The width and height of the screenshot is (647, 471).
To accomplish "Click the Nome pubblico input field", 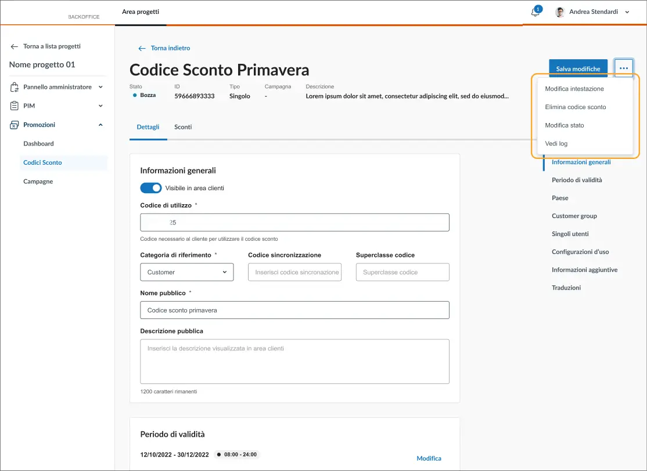I will [294, 310].
